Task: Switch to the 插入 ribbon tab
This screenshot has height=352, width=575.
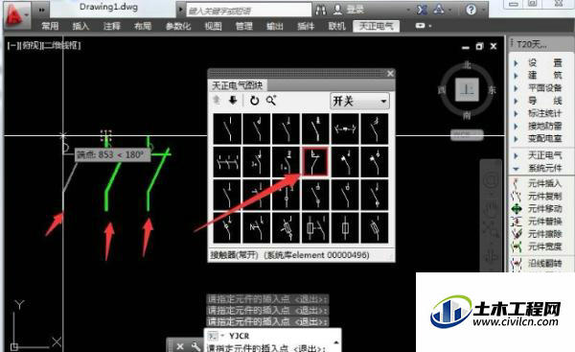Action: [80, 26]
